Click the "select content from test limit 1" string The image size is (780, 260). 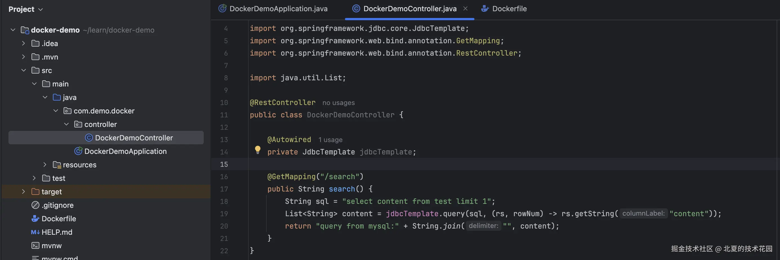coord(417,201)
